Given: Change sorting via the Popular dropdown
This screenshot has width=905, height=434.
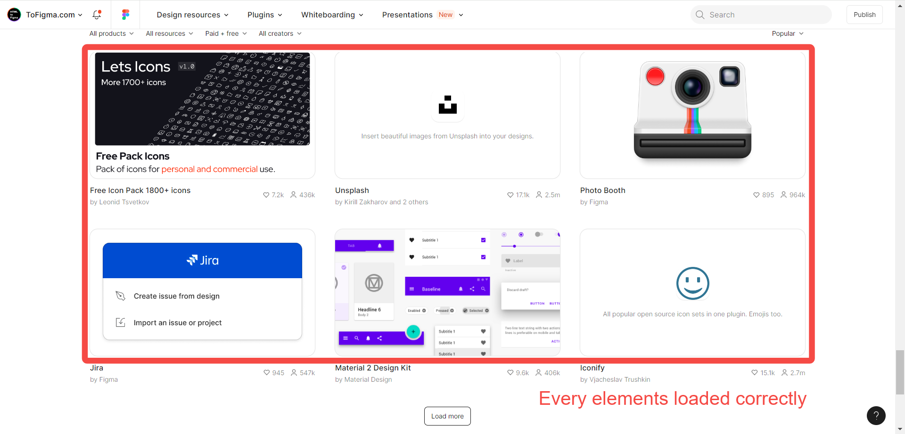Looking at the screenshot, I should (x=787, y=33).
